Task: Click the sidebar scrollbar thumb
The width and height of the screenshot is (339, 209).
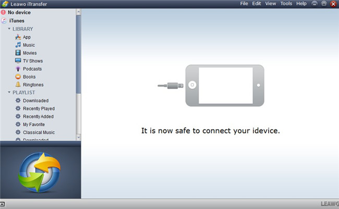Action: pos(78,54)
